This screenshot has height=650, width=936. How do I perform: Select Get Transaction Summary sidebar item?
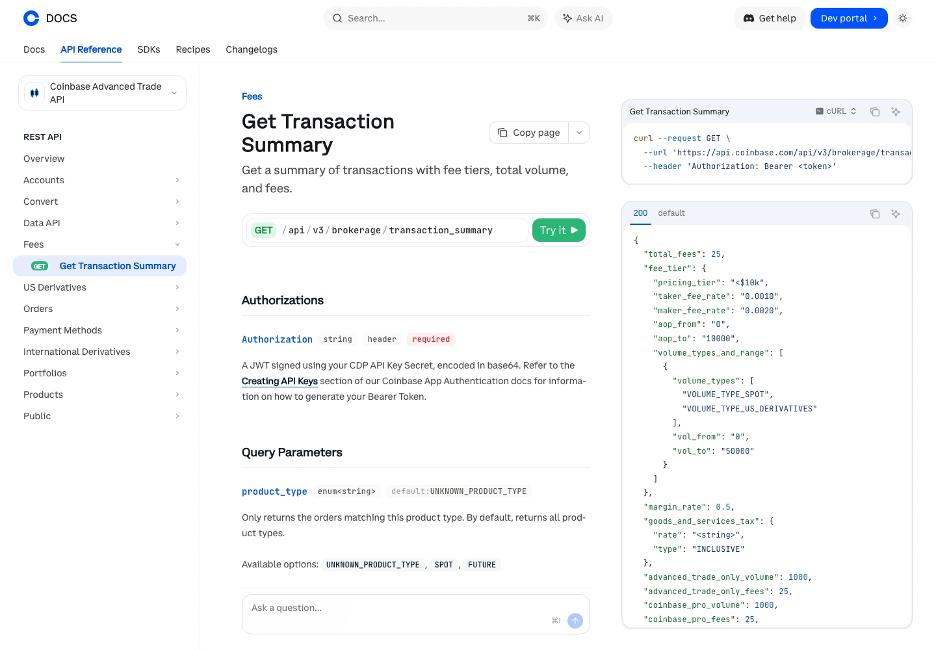[x=99, y=266]
